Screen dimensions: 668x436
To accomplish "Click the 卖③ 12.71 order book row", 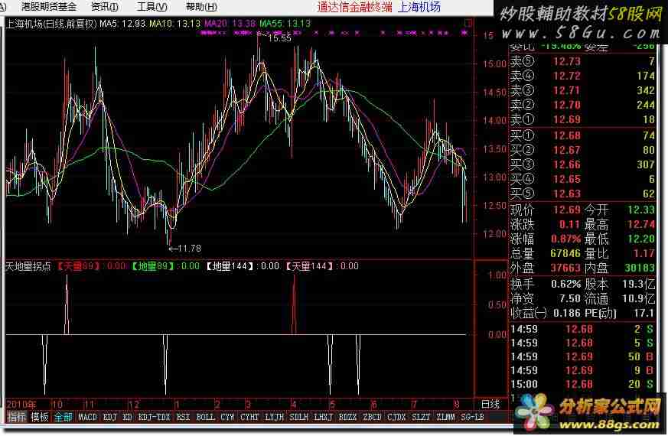I will [x=583, y=90].
